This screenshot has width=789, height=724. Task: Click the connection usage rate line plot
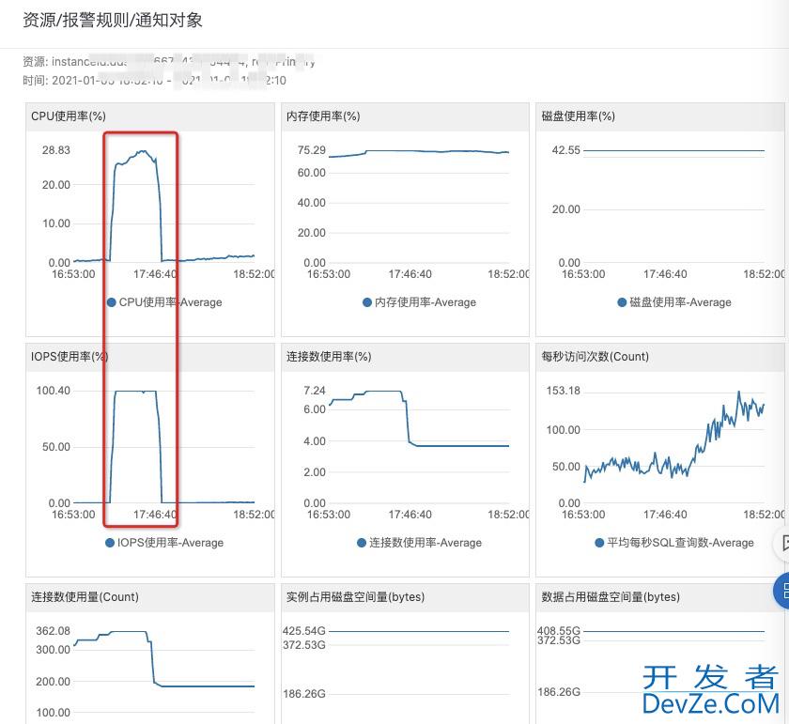[419, 419]
